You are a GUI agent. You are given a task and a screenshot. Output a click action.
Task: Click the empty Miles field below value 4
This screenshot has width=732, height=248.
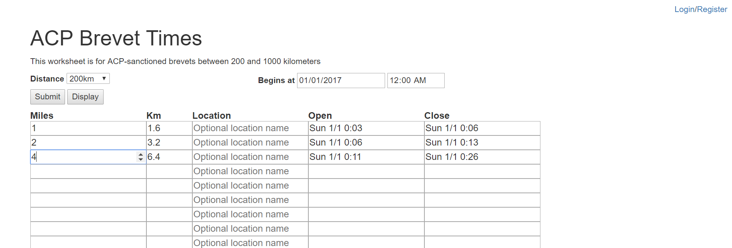(88, 171)
